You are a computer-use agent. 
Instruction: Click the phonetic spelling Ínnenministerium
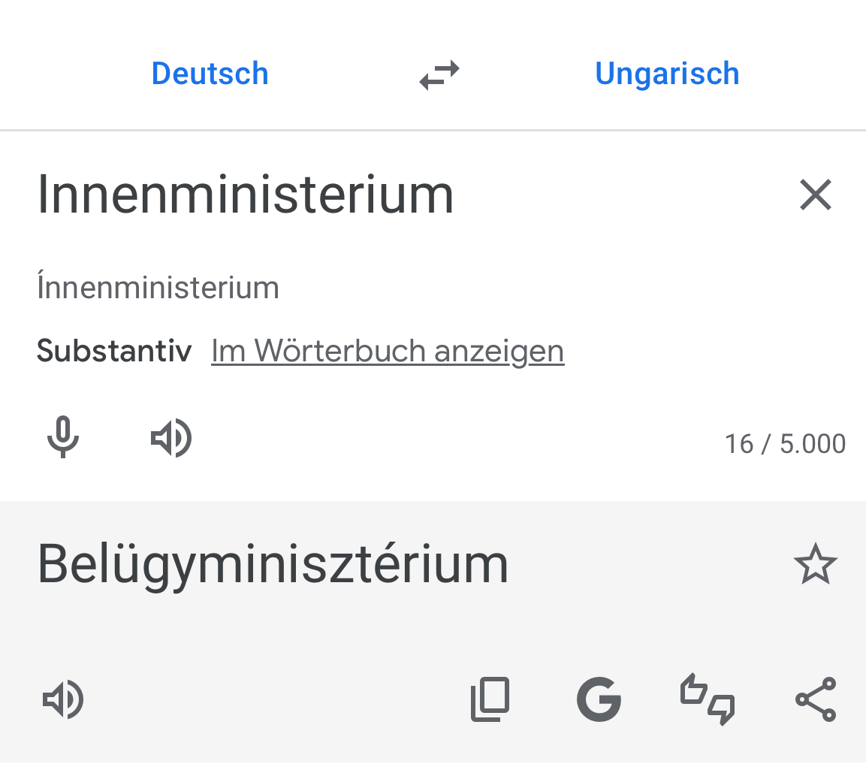click(x=158, y=288)
